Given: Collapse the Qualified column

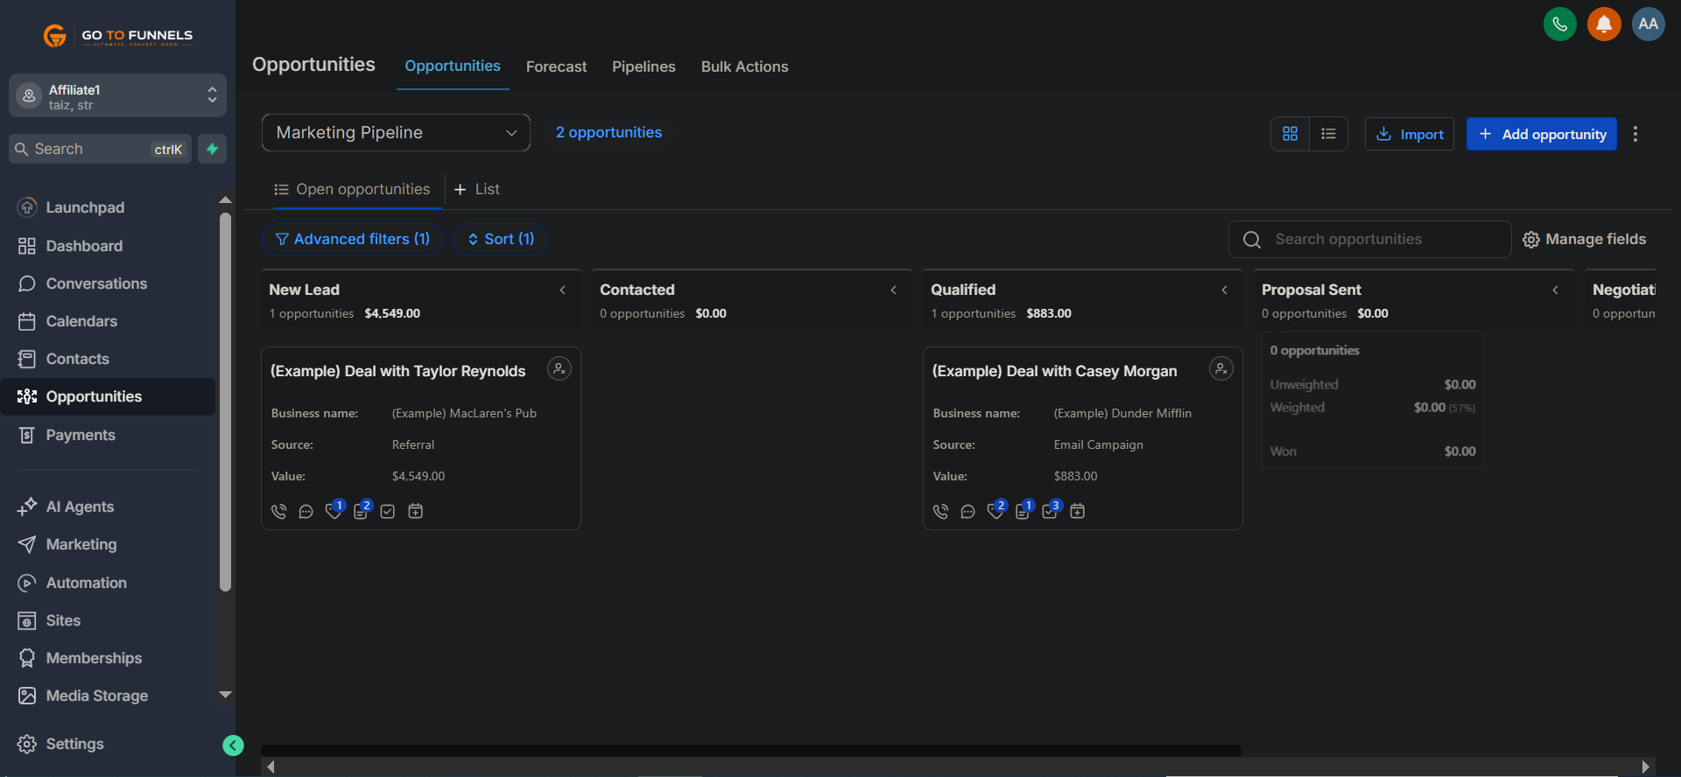Looking at the screenshot, I should point(1225,290).
